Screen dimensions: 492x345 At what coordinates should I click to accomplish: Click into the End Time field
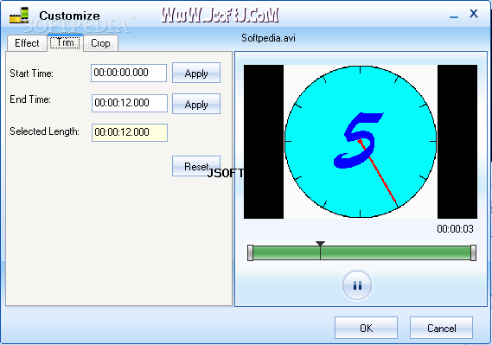click(x=130, y=103)
